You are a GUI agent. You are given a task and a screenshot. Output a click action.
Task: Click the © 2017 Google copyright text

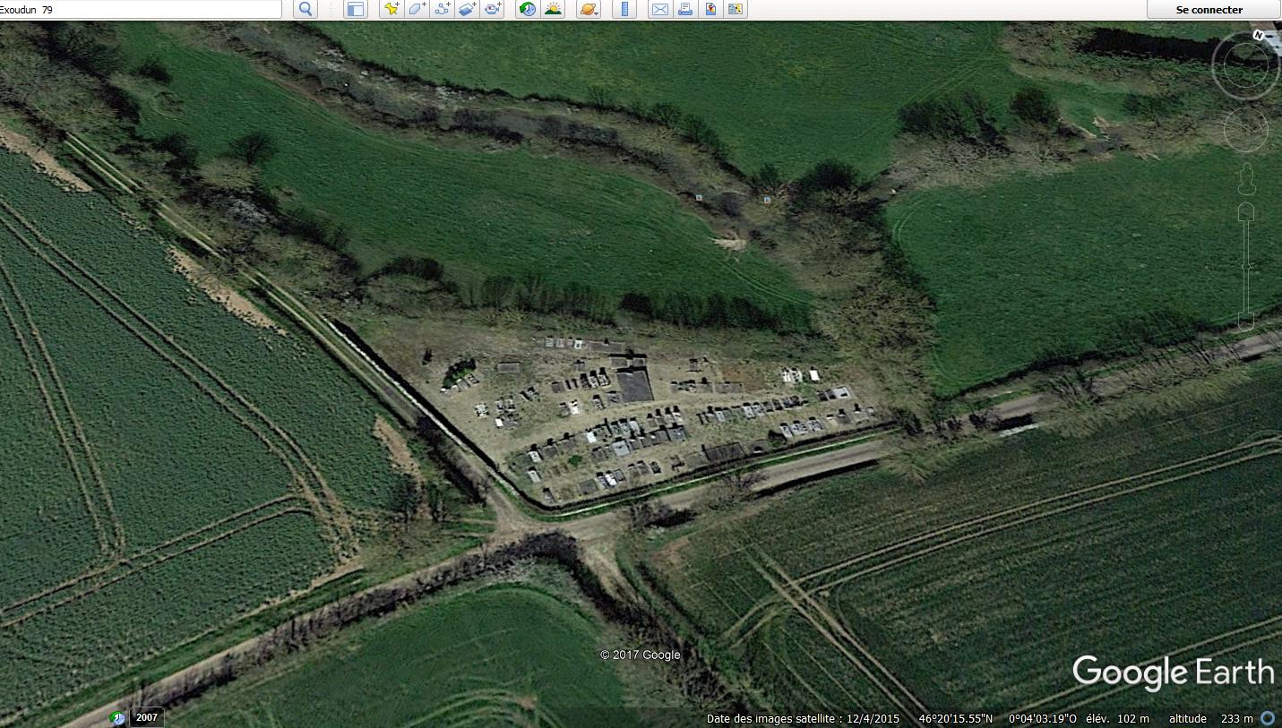click(641, 655)
